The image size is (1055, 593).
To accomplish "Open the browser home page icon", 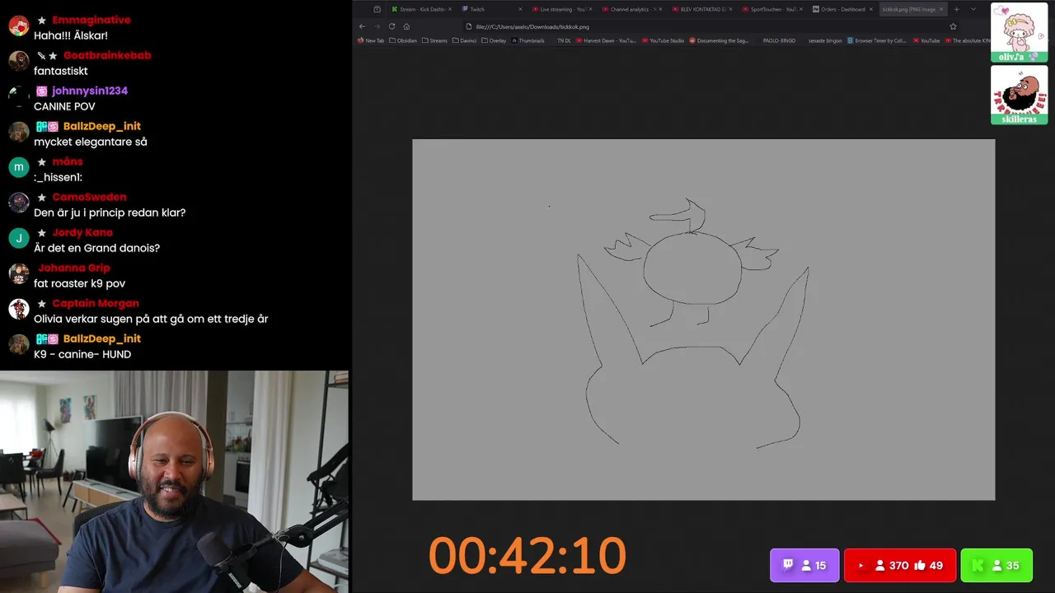I will coord(406,26).
